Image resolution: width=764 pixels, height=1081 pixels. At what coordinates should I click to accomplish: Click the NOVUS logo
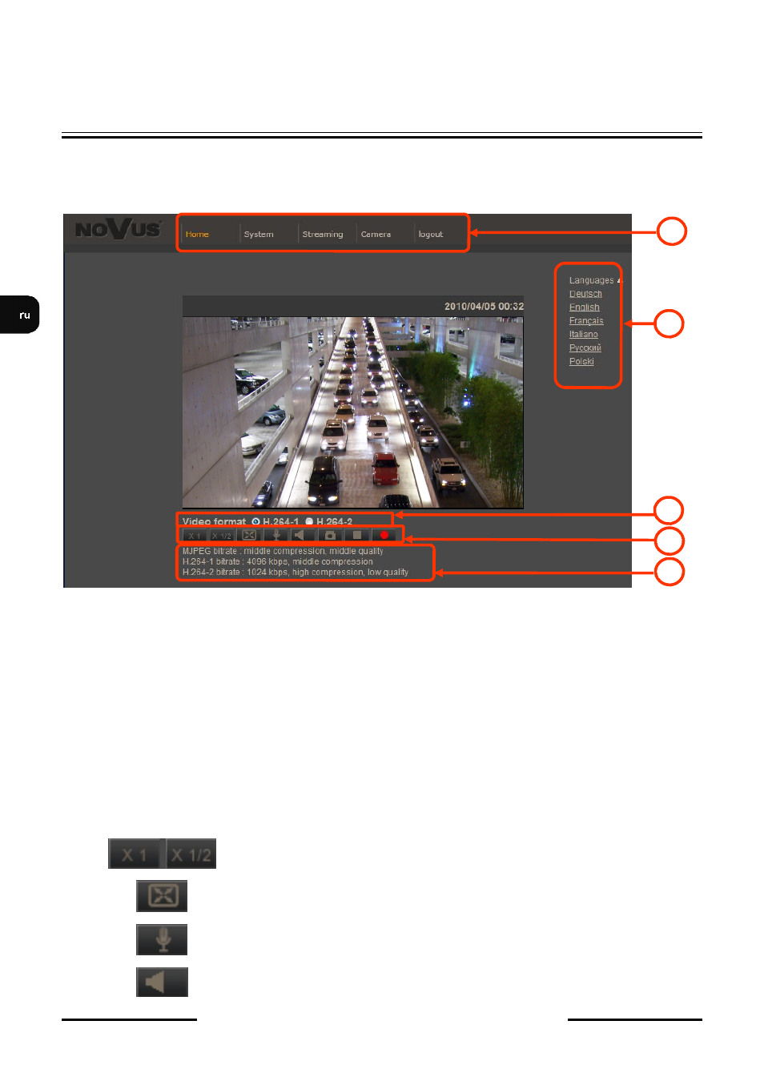(x=119, y=230)
